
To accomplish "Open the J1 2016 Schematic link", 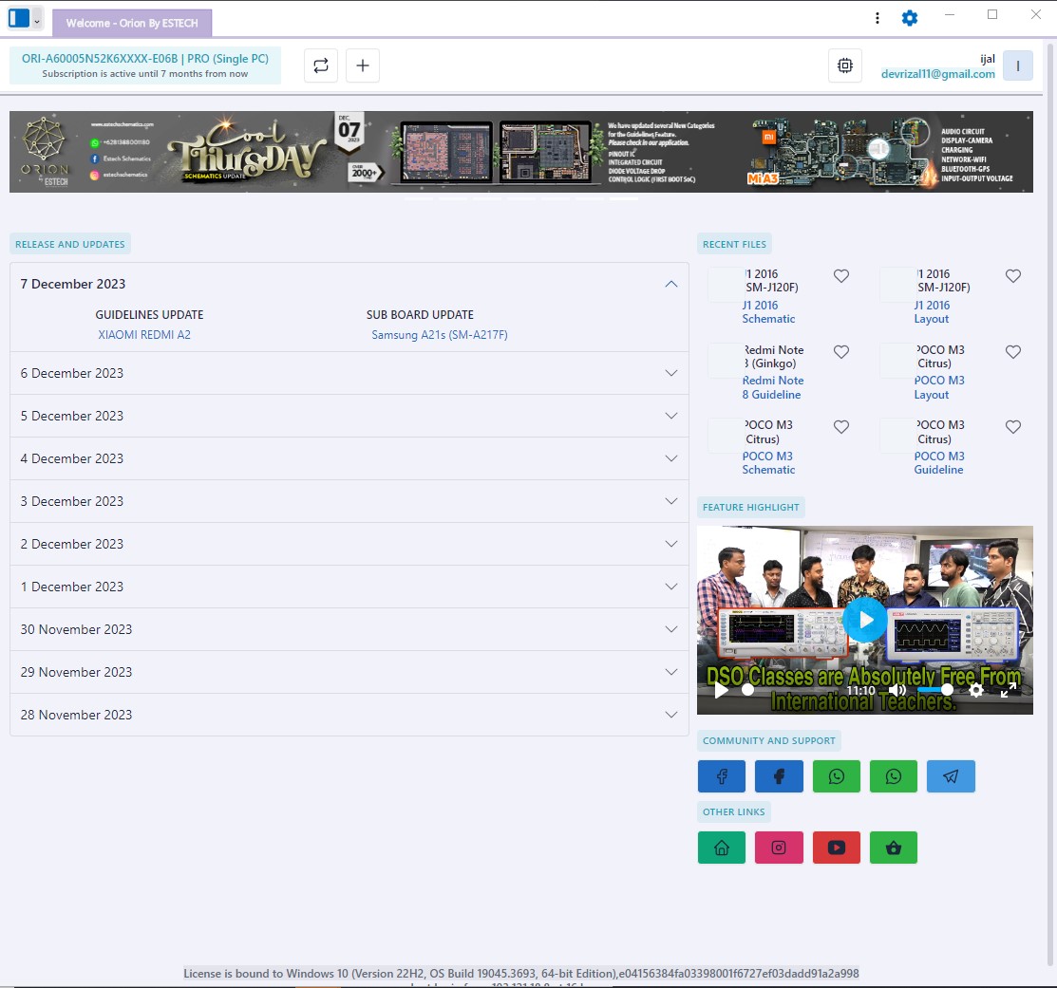I will tap(768, 312).
